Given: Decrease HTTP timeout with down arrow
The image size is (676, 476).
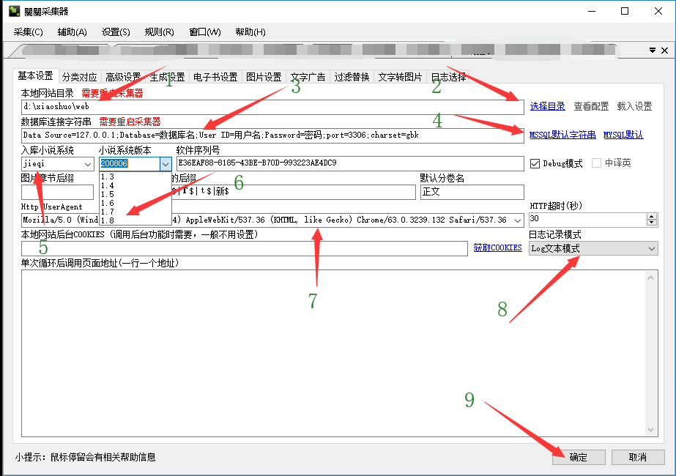Looking at the screenshot, I should tap(652, 223).
